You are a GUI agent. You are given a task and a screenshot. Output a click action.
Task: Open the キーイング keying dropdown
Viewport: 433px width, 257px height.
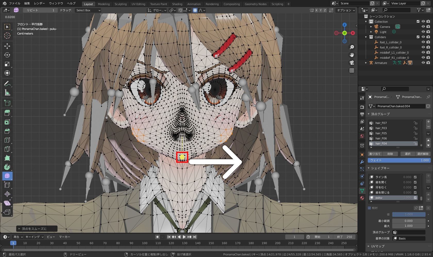click(35, 237)
